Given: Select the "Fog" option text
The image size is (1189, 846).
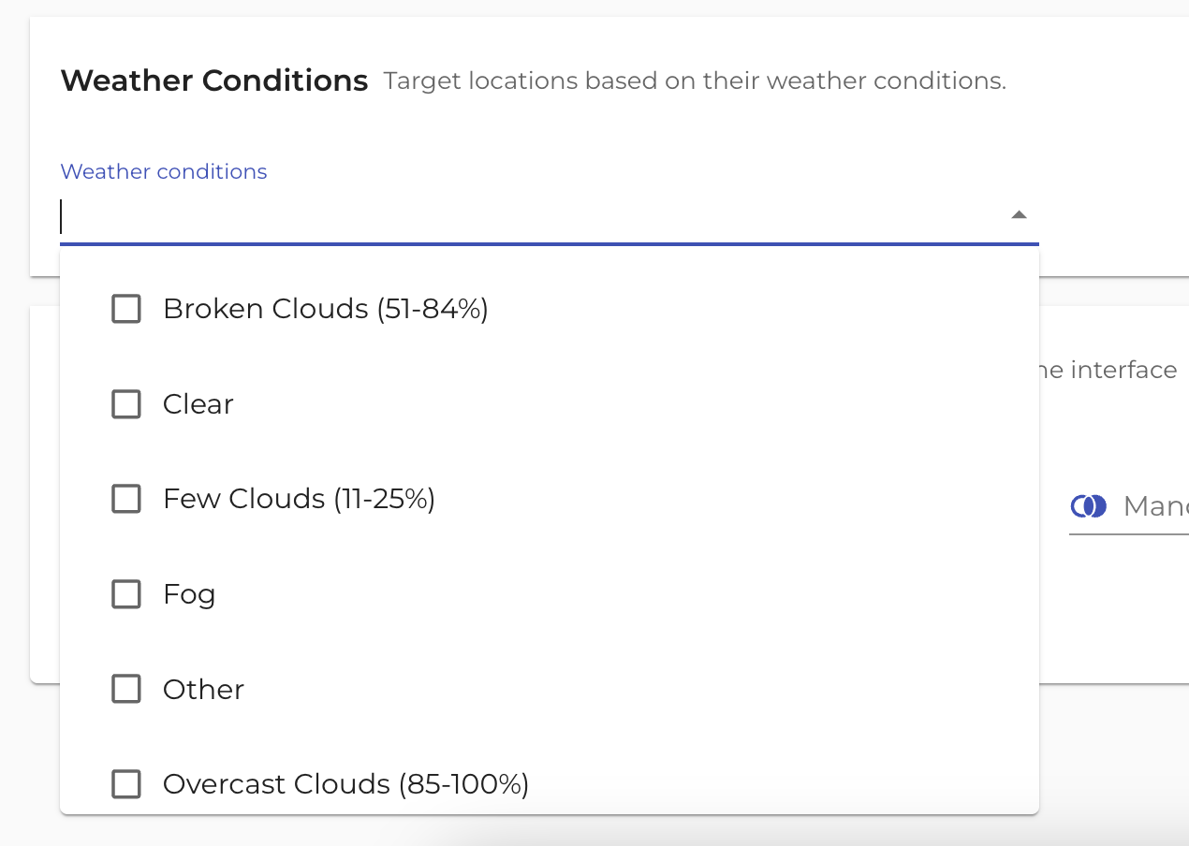Looking at the screenshot, I should tap(189, 594).
